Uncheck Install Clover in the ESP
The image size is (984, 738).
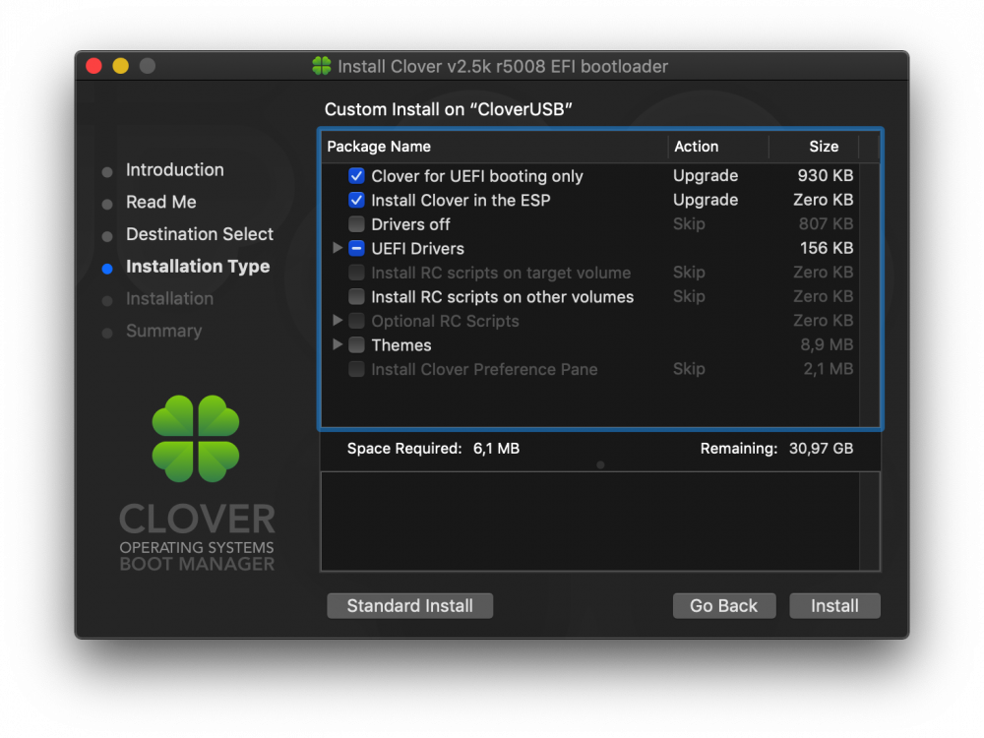(x=356, y=200)
